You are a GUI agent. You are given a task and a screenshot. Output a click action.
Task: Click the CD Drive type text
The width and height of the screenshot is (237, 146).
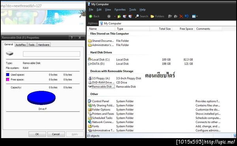[x=122, y=82]
